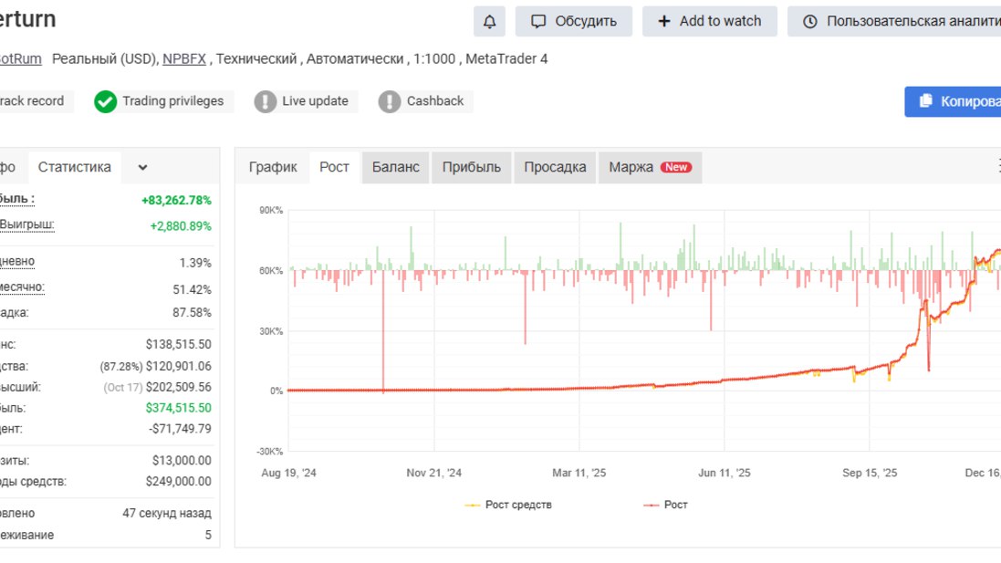
Task: Toggle the Рост средств legend series
Action: pyautogui.click(x=508, y=505)
